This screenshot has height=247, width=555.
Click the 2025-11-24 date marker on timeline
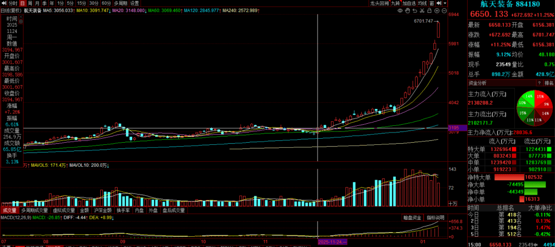333,241
